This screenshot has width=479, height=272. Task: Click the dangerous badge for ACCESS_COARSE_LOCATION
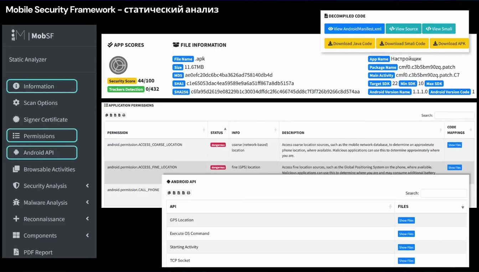pyautogui.click(x=218, y=145)
